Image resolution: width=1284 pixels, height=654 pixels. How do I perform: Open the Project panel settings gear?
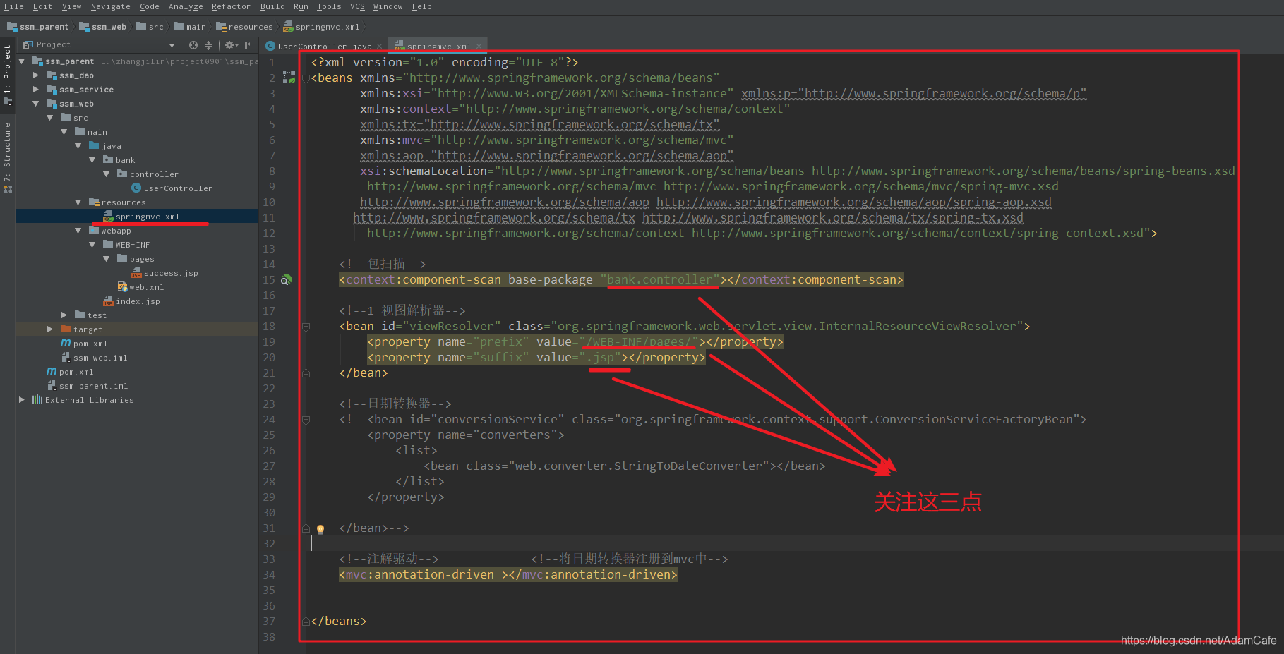point(230,45)
